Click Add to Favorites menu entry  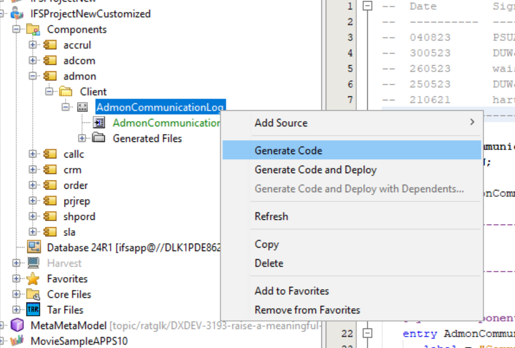pyautogui.click(x=292, y=291)
